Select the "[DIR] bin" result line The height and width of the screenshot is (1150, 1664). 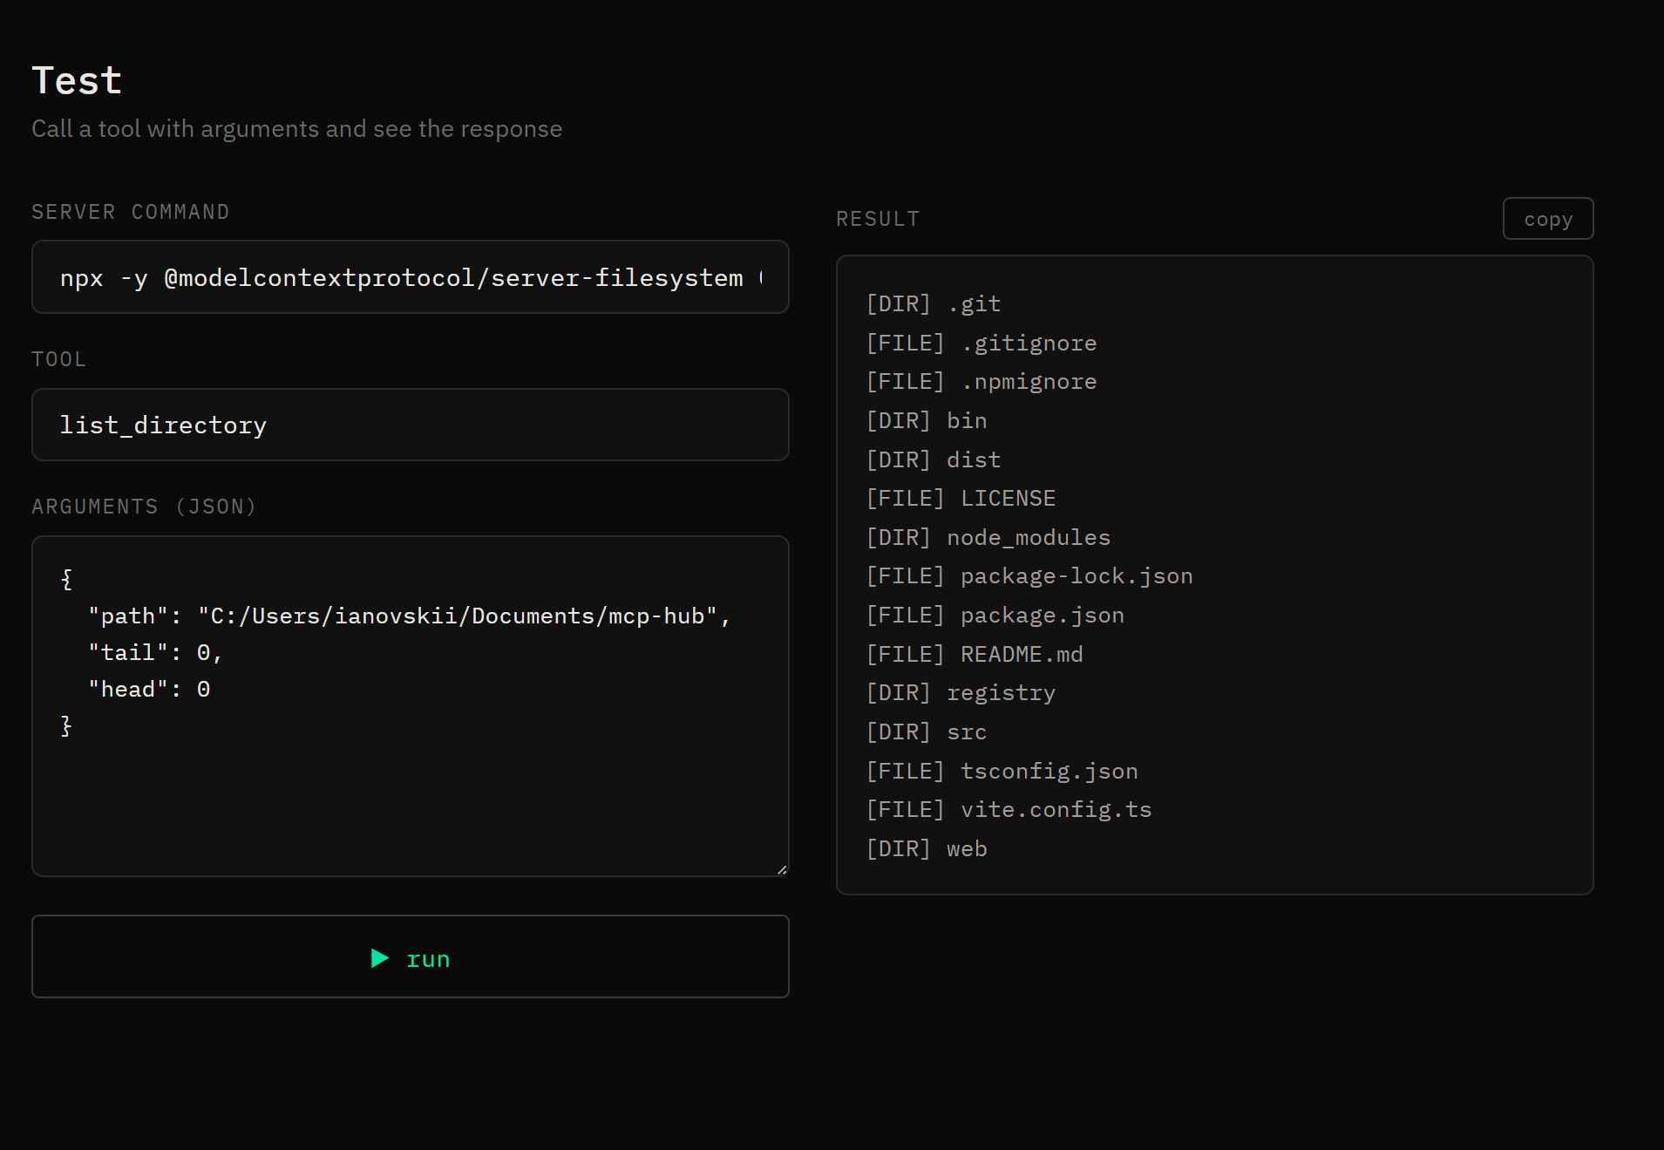(926, 420)
